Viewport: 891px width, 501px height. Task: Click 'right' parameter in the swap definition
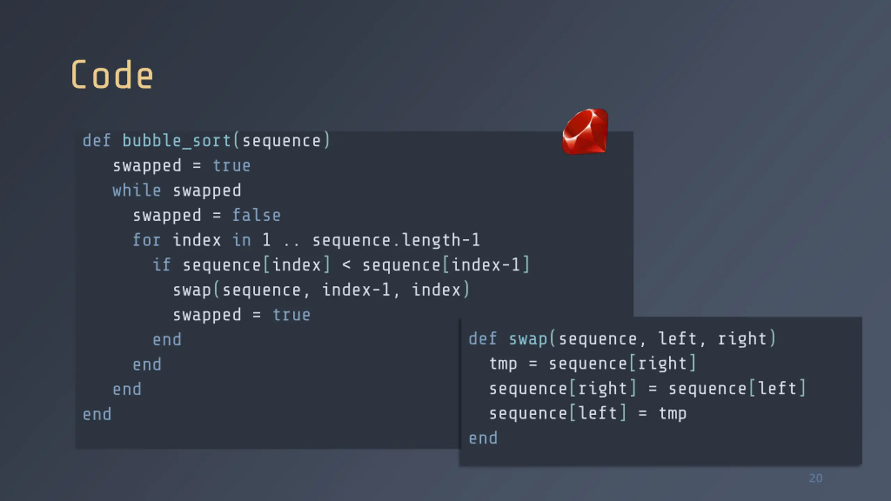tap(742, 339)
